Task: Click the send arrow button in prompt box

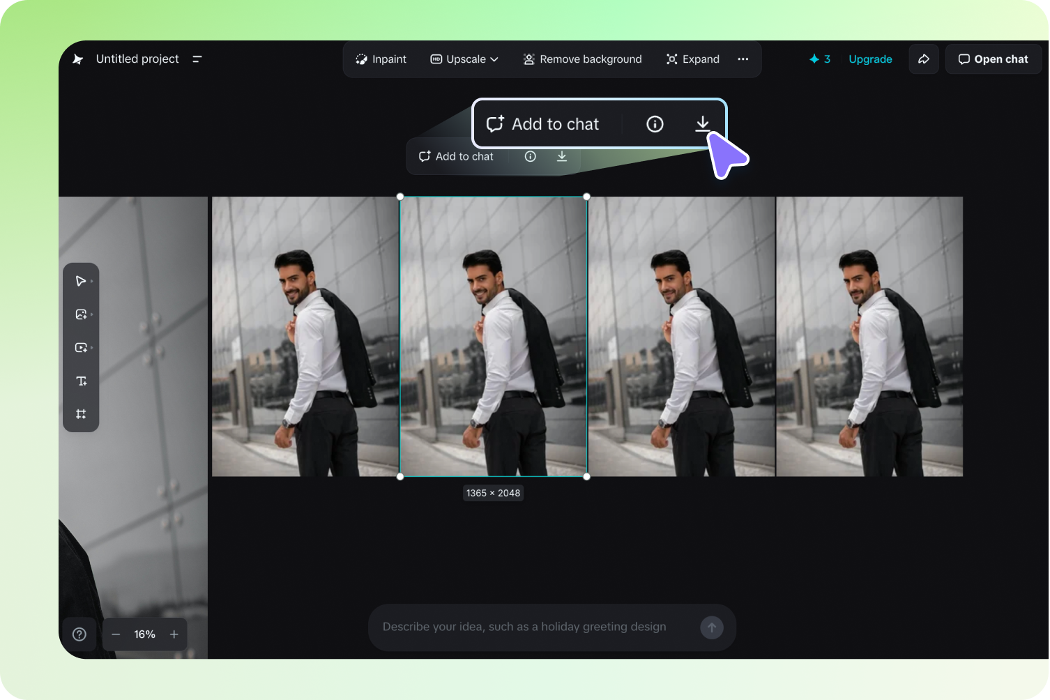Action: tap(712, 627)
